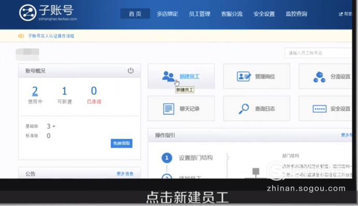Open 子账号实人认证操作流程 link
358x206 pixels.
point(51,36)
